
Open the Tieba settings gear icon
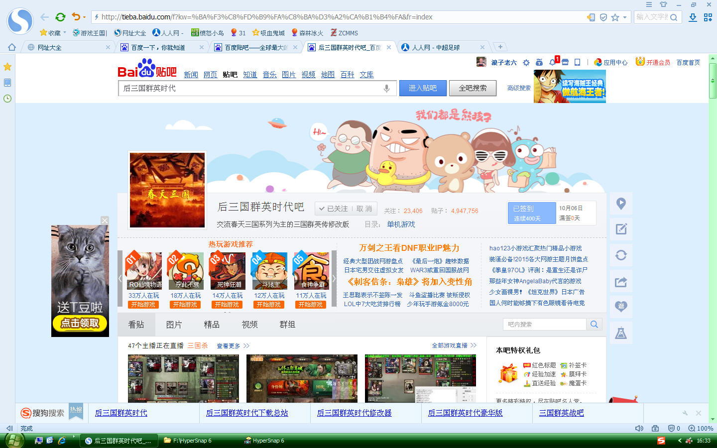(526, 63)
